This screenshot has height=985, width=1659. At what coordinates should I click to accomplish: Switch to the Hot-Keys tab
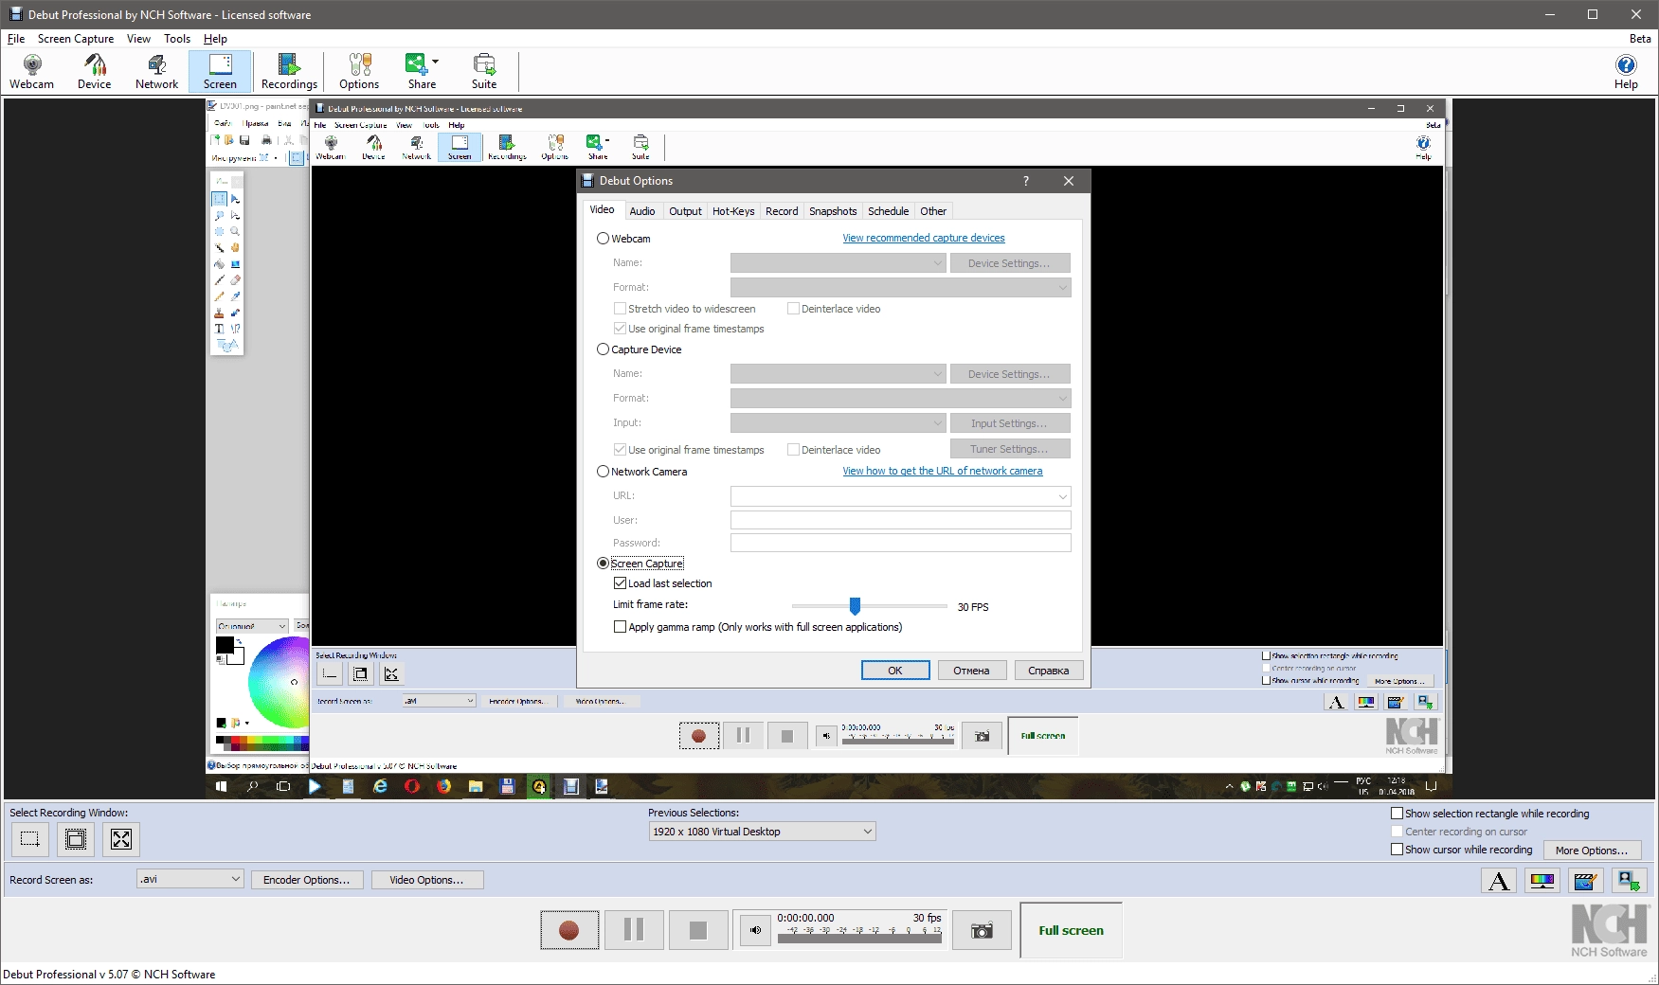733,211
